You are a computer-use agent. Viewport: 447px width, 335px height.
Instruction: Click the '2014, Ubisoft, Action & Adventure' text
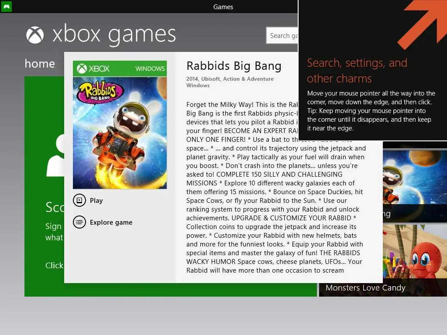point(230,79)
